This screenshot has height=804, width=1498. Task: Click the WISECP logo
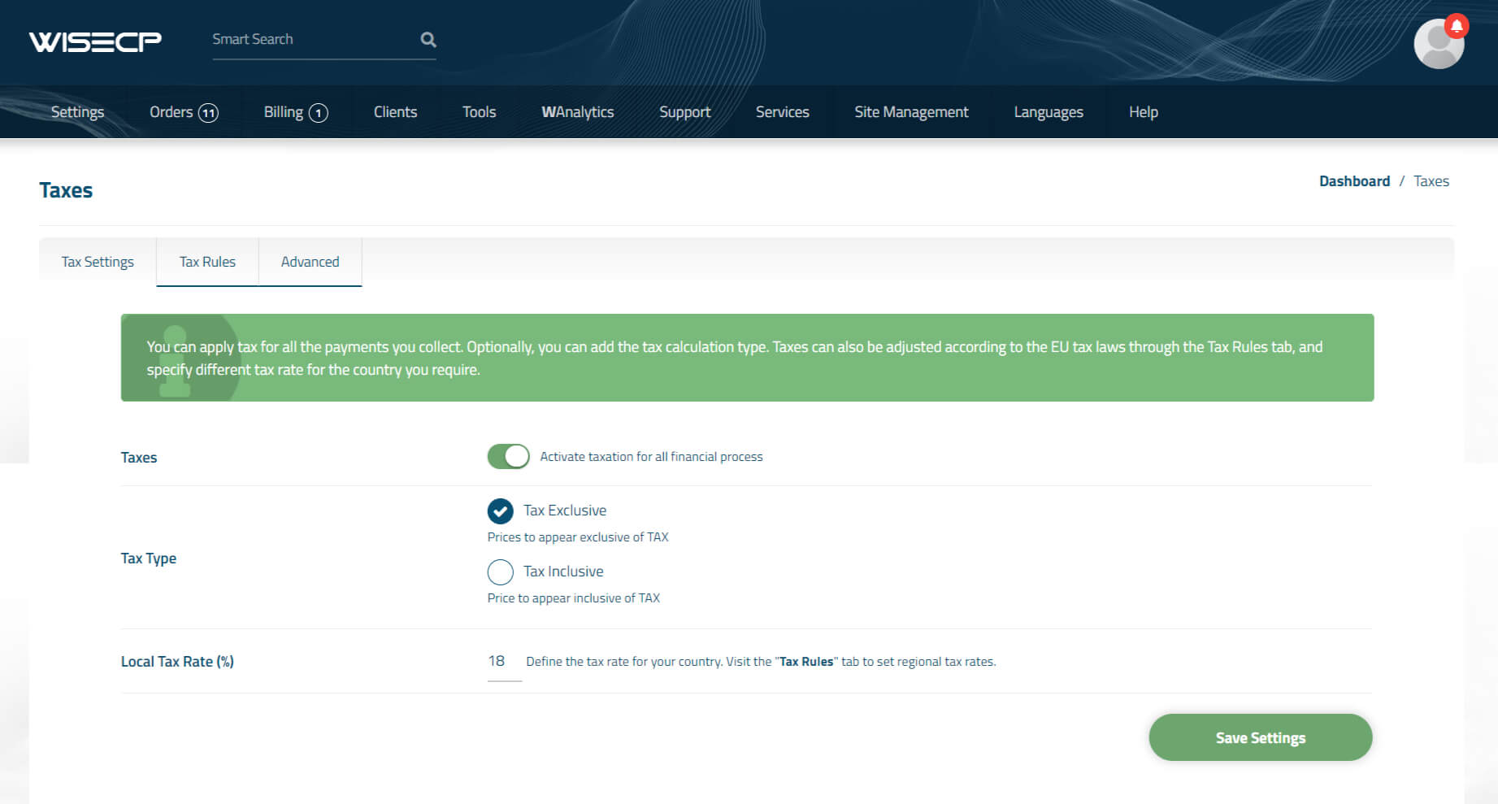pyautogui.click(x=95, y=41)
